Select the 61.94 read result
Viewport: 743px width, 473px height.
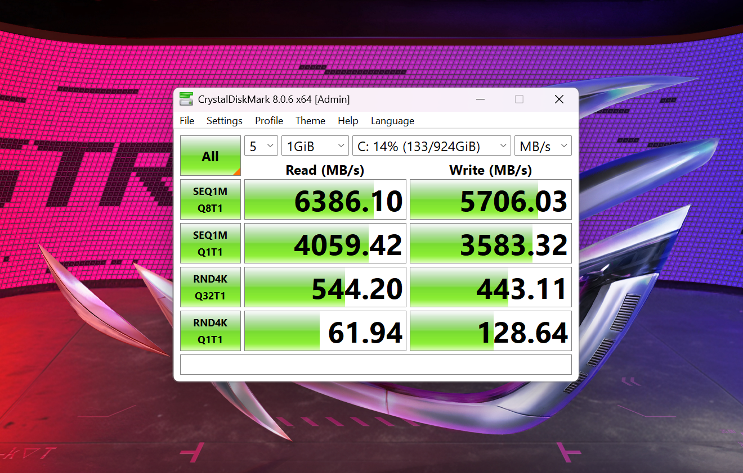click(325, 331)
